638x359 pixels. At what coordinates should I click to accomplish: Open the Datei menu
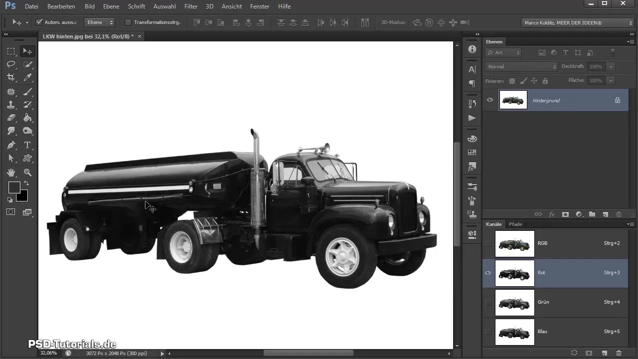click(x=31, y=6)
